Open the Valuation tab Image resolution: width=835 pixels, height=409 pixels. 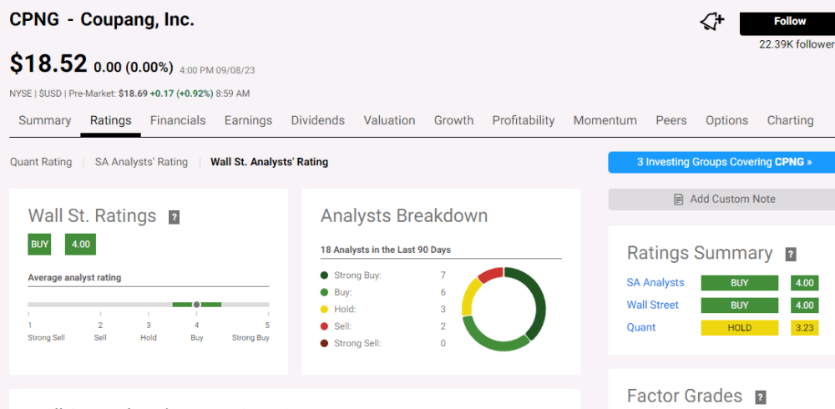[389, 120]
